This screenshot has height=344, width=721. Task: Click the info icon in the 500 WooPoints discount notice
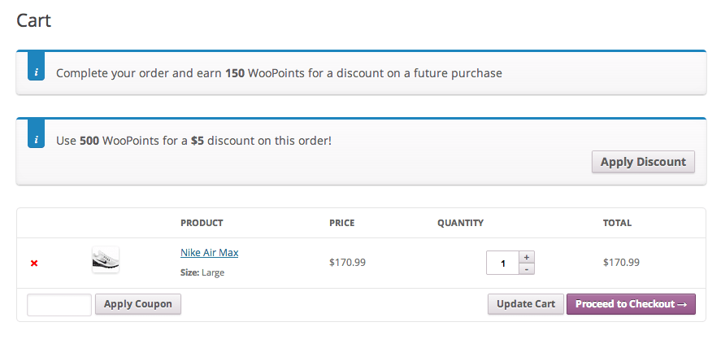pyautogui.click(x=36, y=138)
